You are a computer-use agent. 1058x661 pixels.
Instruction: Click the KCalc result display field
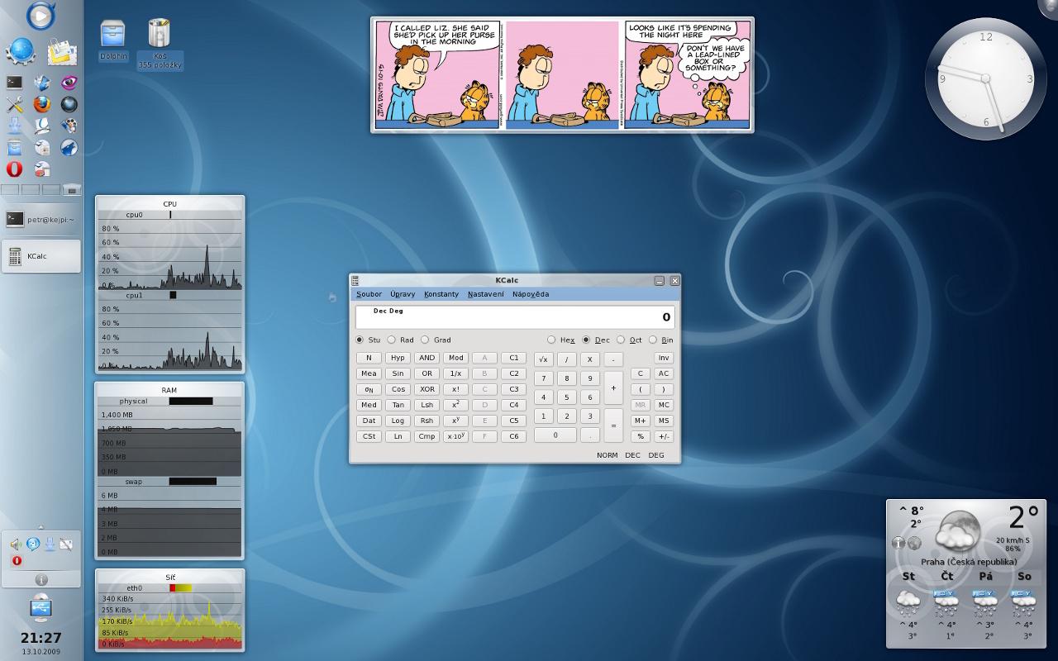[x=515, y=317]
